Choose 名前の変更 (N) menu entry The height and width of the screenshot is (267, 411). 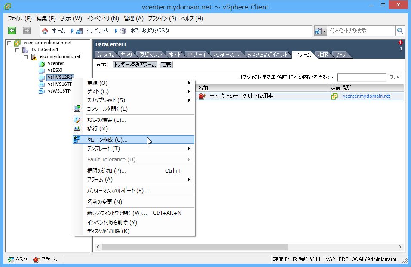[x=133, y=202]
